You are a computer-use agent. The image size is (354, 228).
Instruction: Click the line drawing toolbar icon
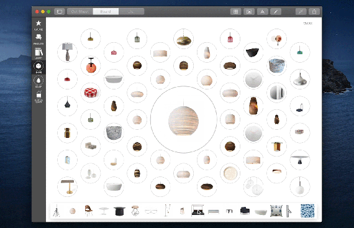coord(276,12)
